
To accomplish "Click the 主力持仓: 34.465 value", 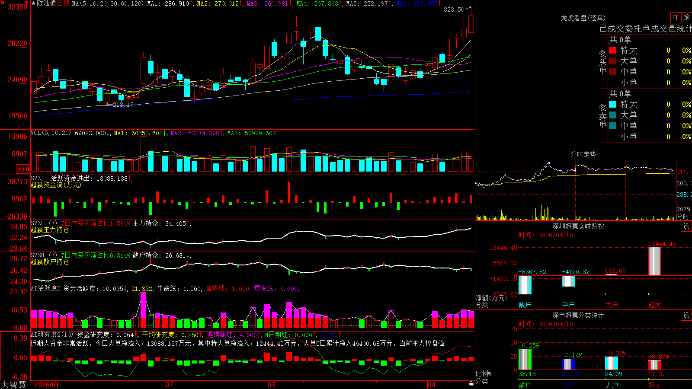I will 162,223.
